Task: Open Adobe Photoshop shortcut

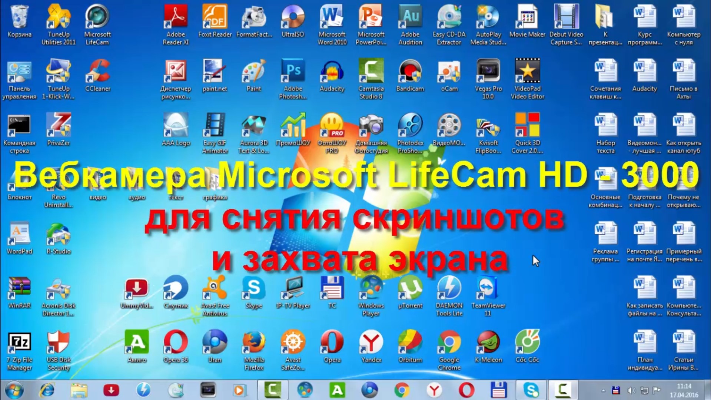Action: click(x=293, y=79)
